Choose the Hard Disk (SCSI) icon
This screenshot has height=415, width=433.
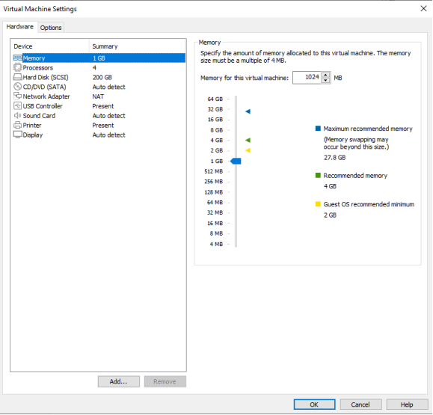[17, 77]
